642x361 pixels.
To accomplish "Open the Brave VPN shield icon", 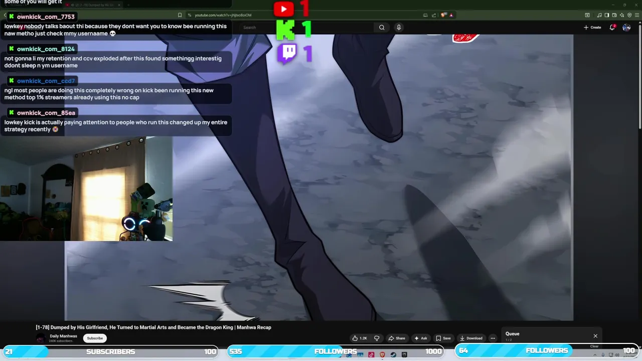I will [x=629, y=15].
